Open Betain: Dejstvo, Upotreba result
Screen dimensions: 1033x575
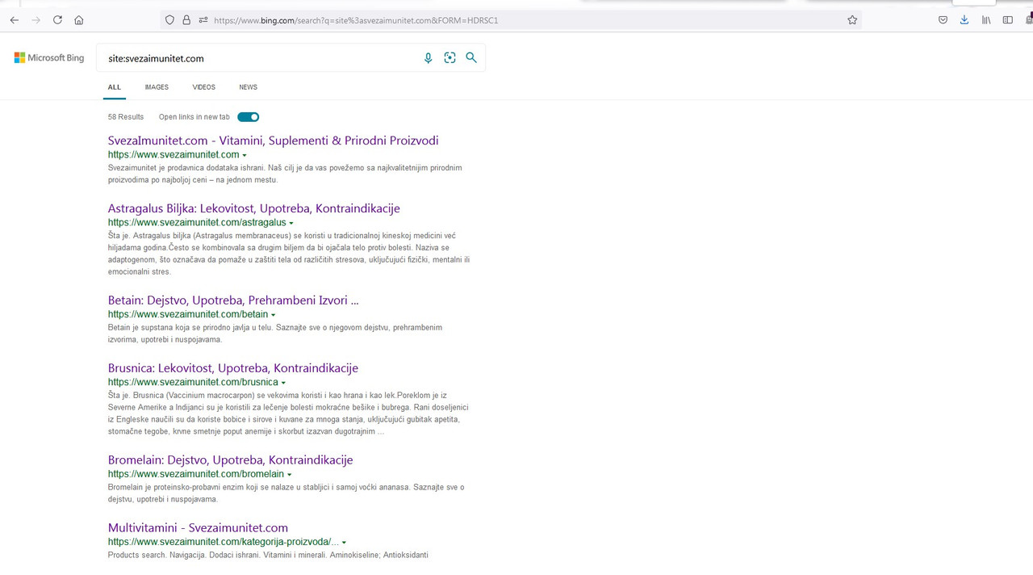(x=233, y=300)
